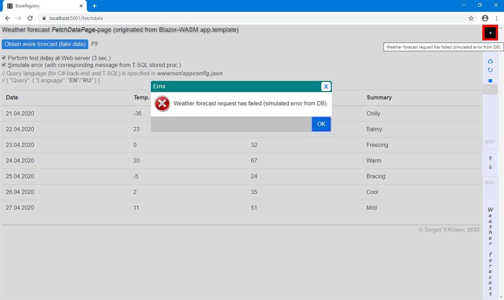Image resolution: width=504 pixels, height=300 pixels.
Task: Go back using the browser back arrow
Action: coord(7,18)
